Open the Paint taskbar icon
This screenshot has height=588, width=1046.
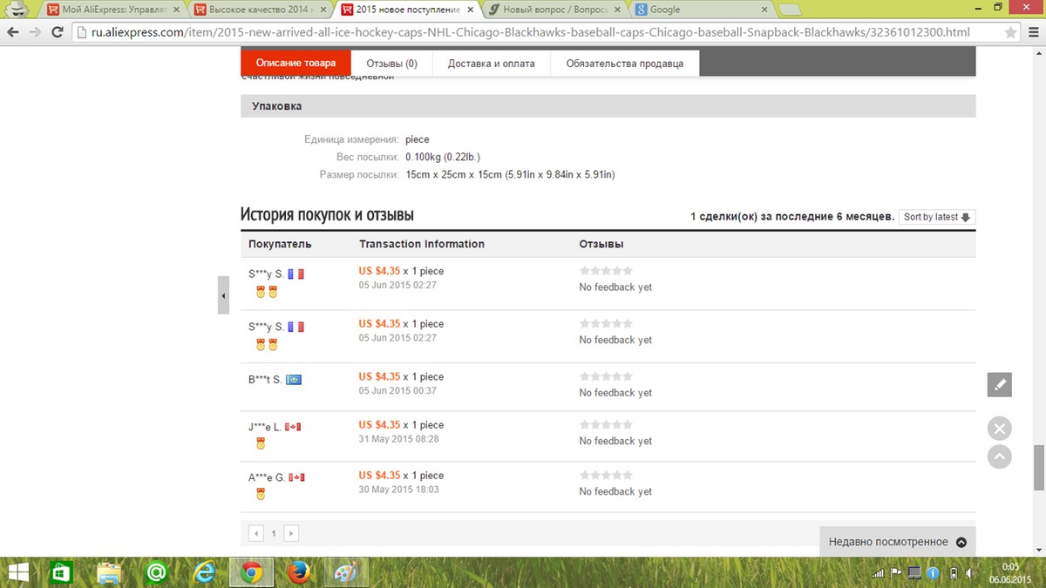tap(347, 572)
